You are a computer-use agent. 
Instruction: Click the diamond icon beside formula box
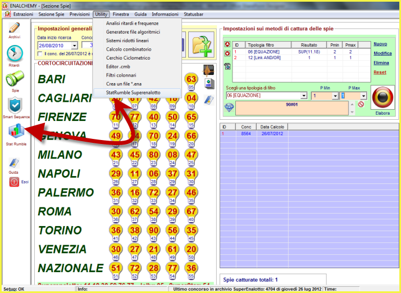tap(229, 107)
